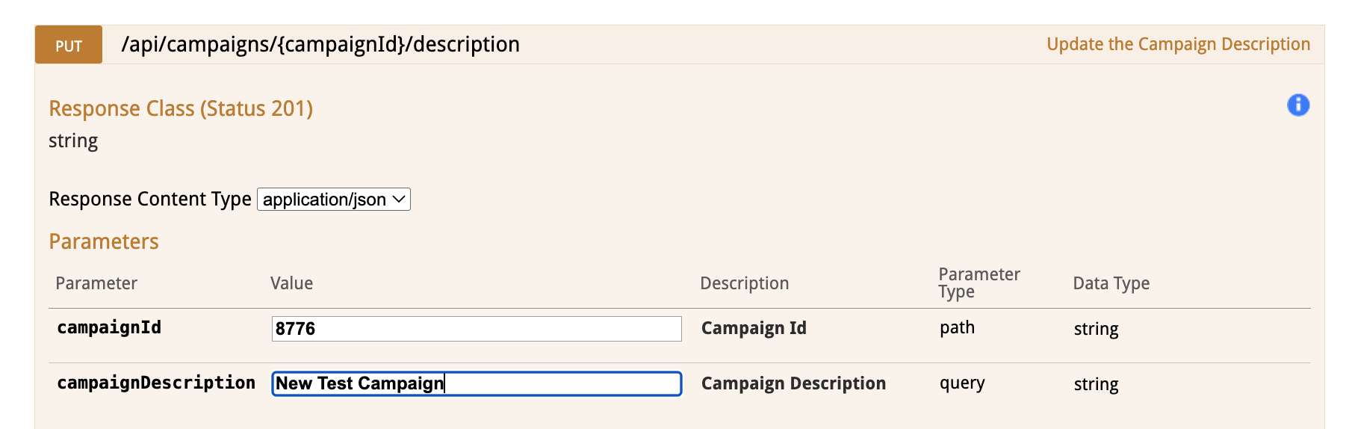Image resolution: width=1346 pixels, height=429 pixels.
Task: Click the campaignId value field containing 8776
Action: tap(477, 329)
